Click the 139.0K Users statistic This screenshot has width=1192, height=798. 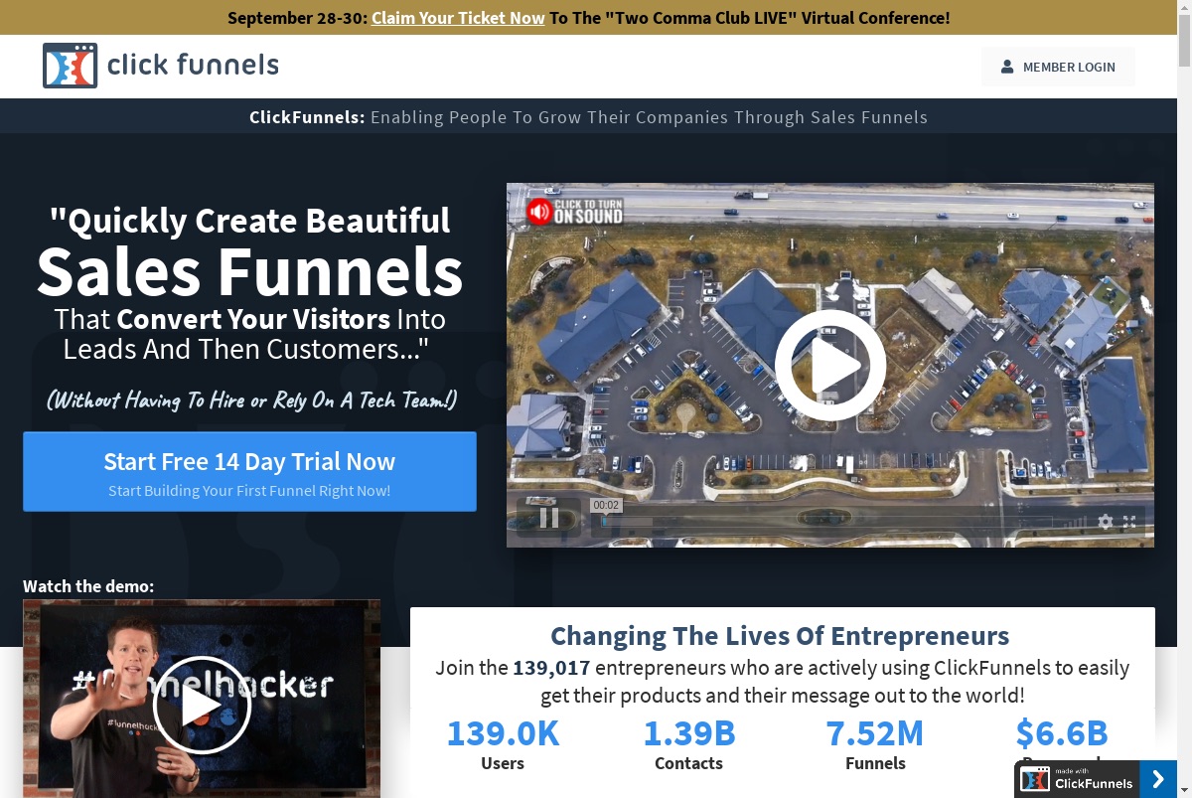point(503,743)
